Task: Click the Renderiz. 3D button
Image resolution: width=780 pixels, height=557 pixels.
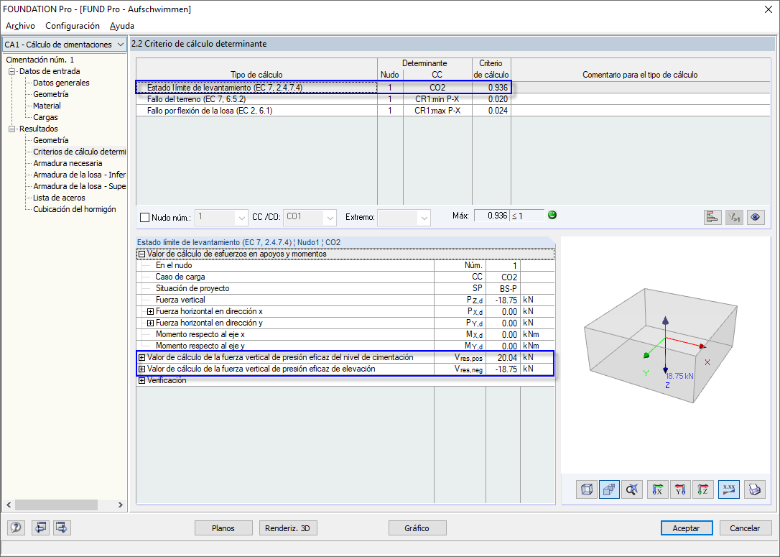Action: 288,528
